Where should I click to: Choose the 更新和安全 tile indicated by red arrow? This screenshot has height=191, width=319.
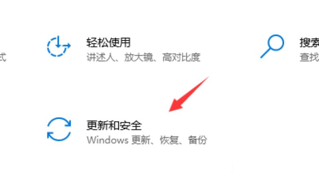point(127,129)
